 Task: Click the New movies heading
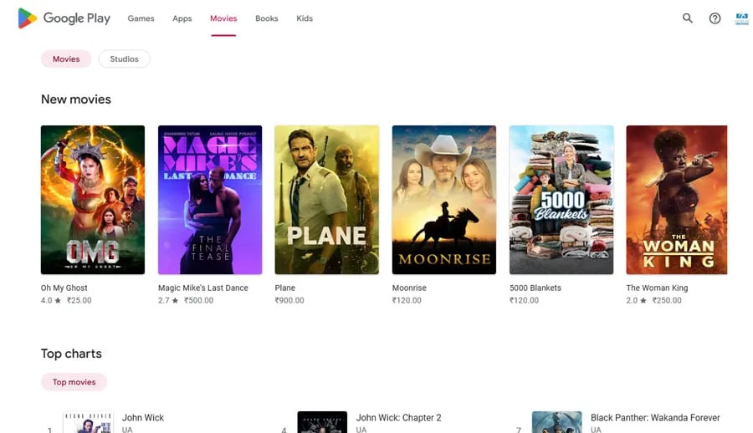coord(76,99)
